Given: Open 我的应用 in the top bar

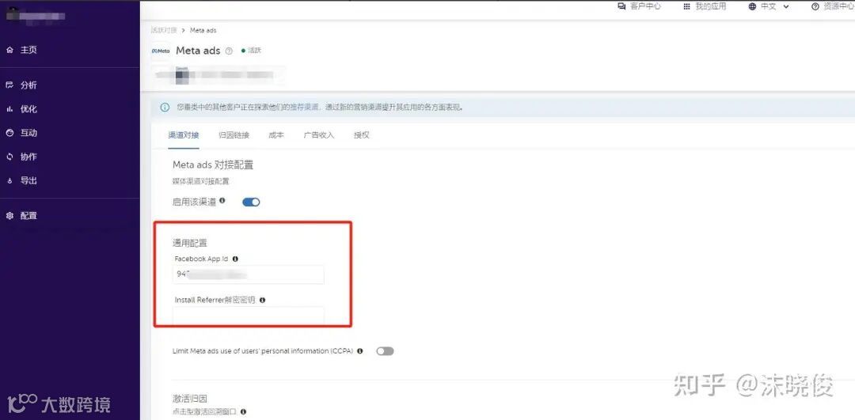Looking at the screenshot, I should pyautogui.click(x=710, y=6).
